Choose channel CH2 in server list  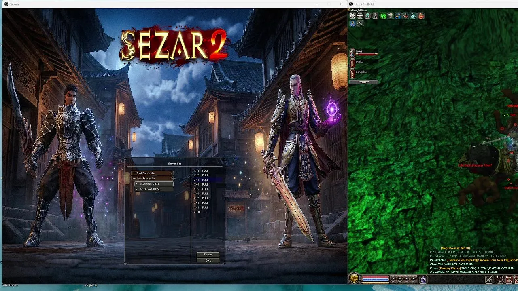[x=201, y=175]
